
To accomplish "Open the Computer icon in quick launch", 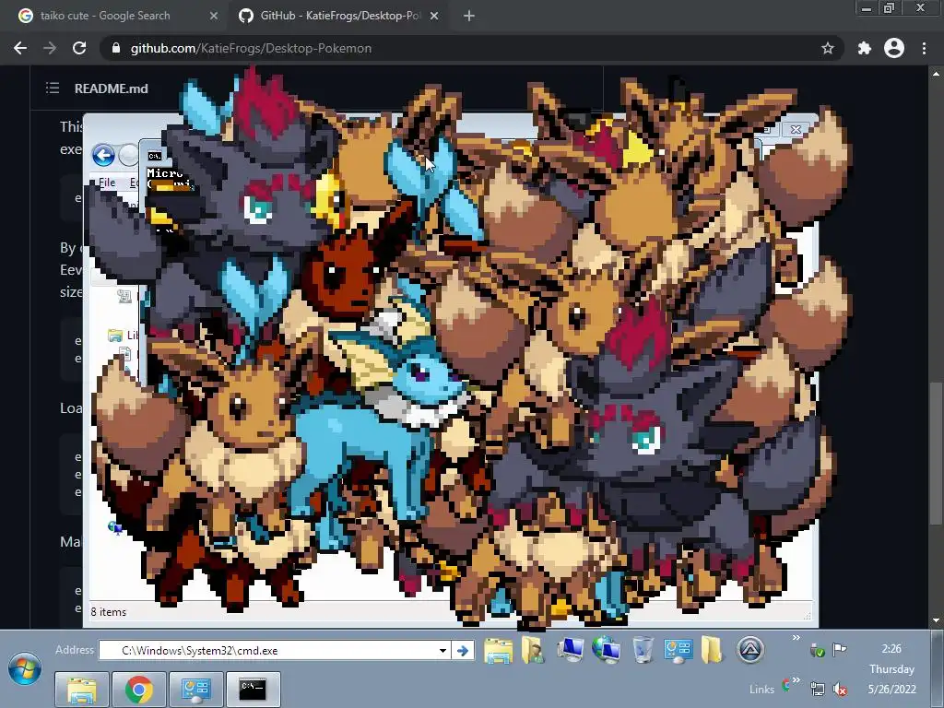I will coord(570,650).
